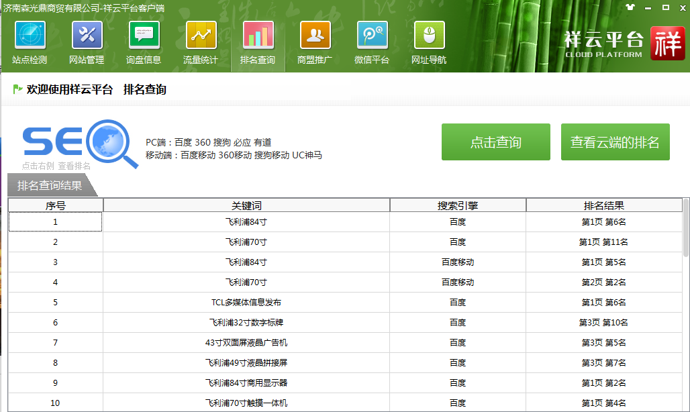Screen dimensions: 690x412
Task: Select the 排名查询 bar-chart icon
Action: click(258, 35)
